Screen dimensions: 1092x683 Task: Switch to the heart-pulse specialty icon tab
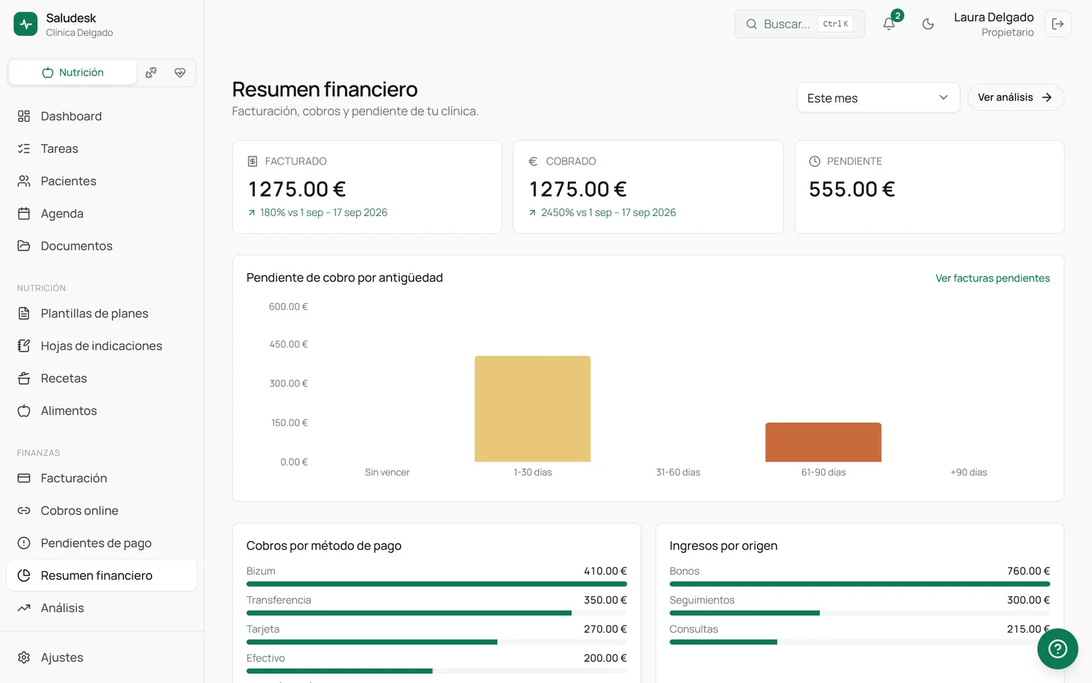click(x=180, y=72)
